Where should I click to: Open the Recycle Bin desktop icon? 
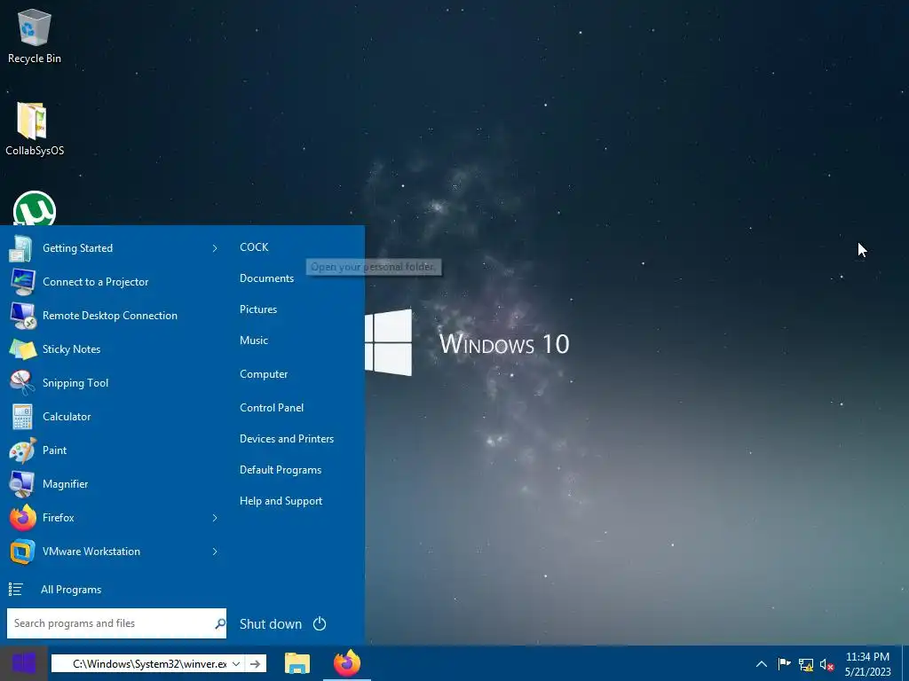coord(35,35)
